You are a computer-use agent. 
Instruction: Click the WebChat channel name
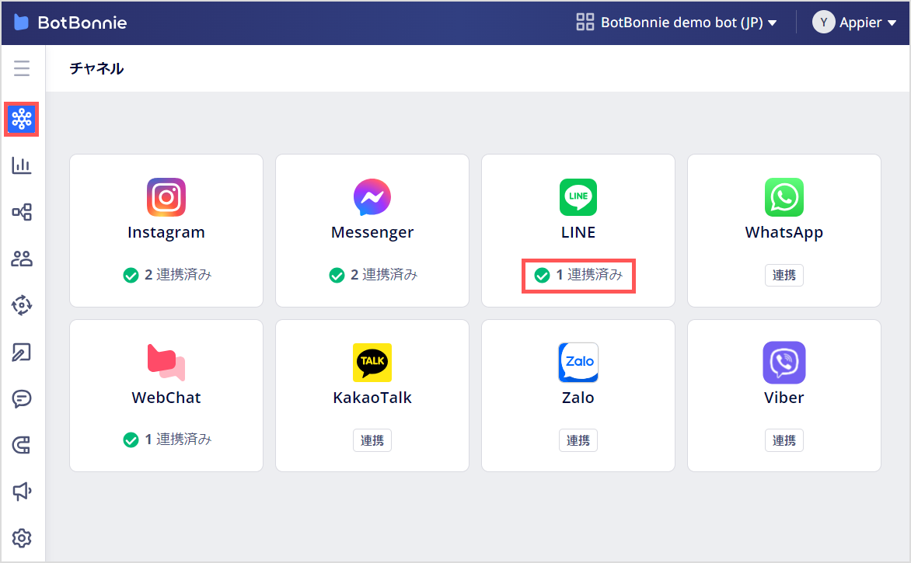pos(166,398)
